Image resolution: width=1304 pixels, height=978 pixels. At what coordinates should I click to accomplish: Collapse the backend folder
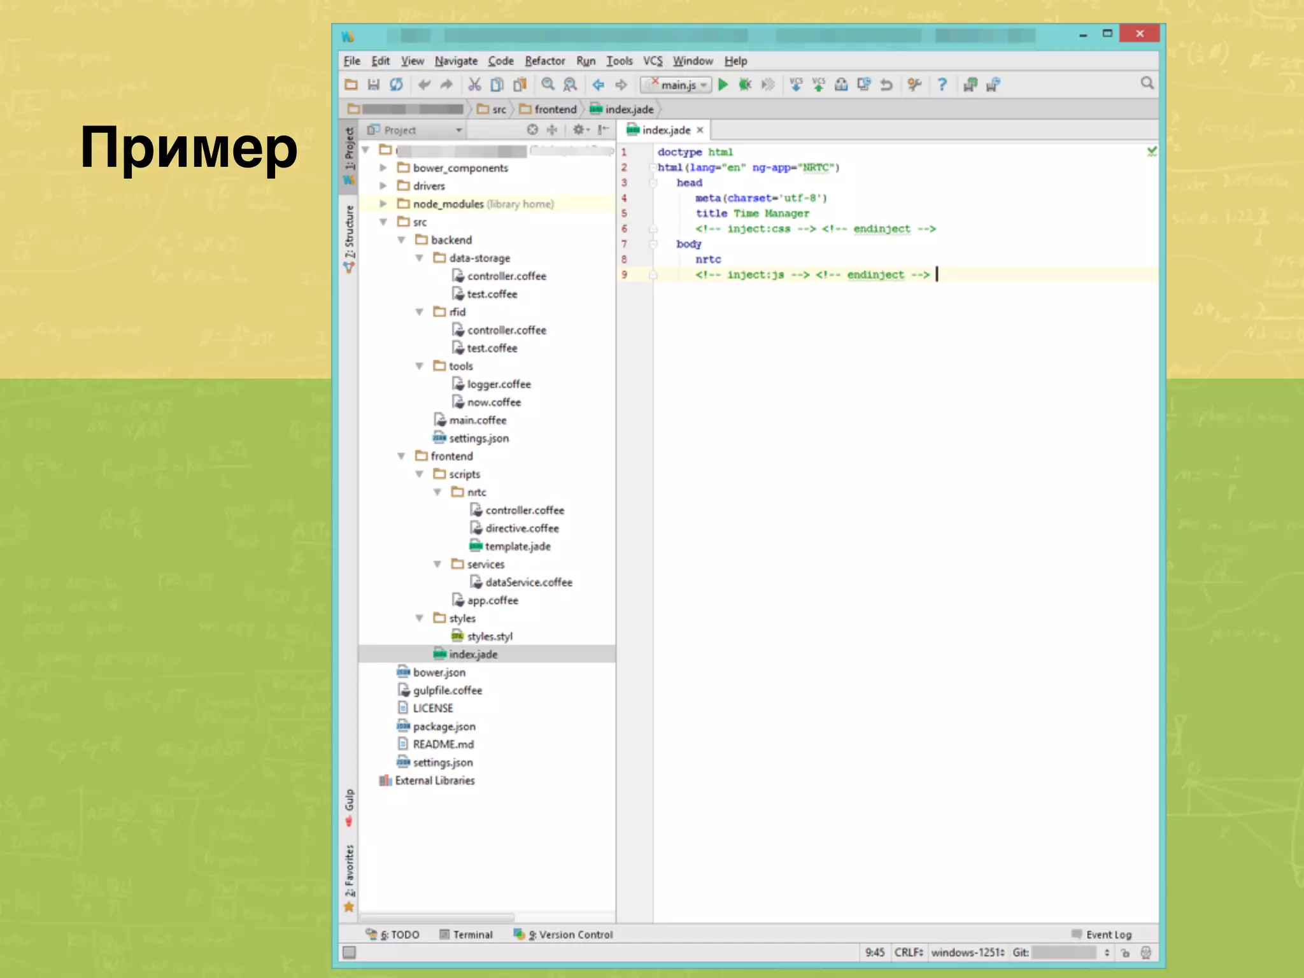coord(401,240)
